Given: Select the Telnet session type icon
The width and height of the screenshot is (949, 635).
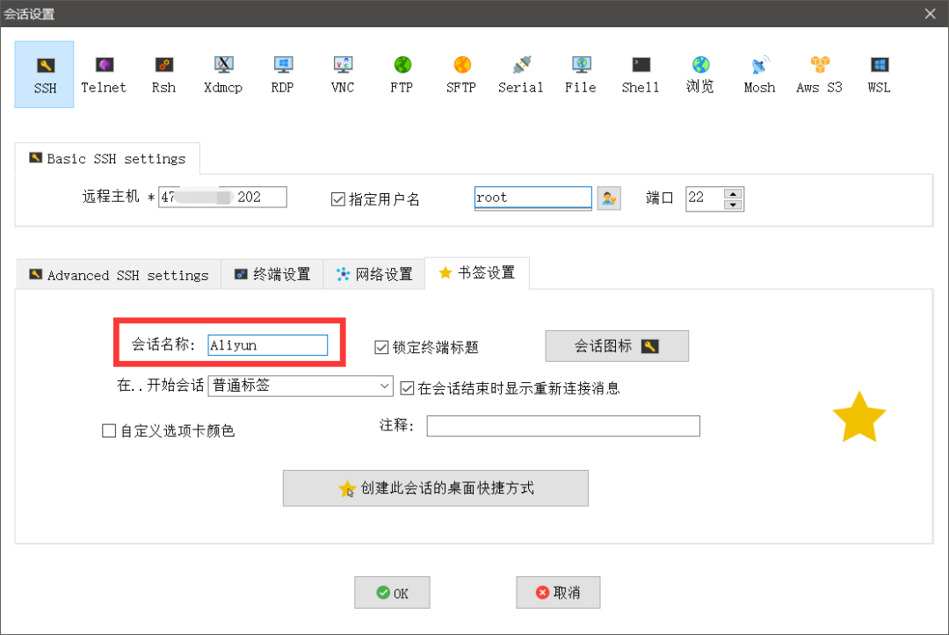Looking at the screenshot, I should pyautogui.click(x=104, y=74).
